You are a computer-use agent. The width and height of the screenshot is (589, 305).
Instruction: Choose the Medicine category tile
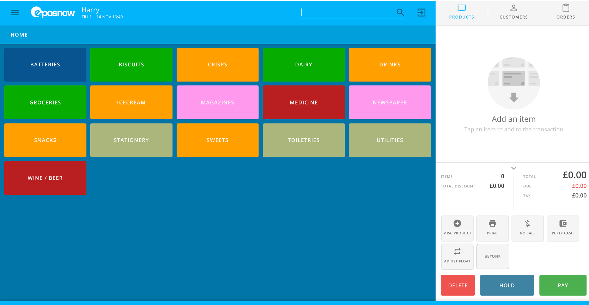304,102
